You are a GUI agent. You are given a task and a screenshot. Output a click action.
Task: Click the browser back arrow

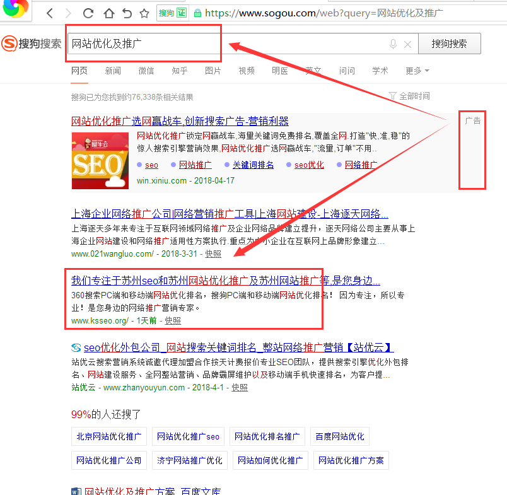click(x=50, y=13)
